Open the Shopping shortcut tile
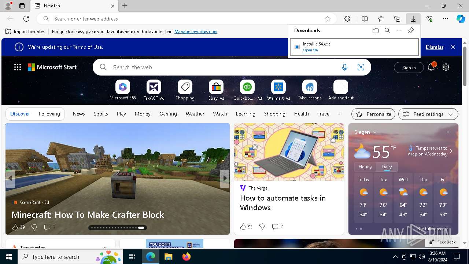The width and height of the screenshot is (469, 264). [185, 90]
